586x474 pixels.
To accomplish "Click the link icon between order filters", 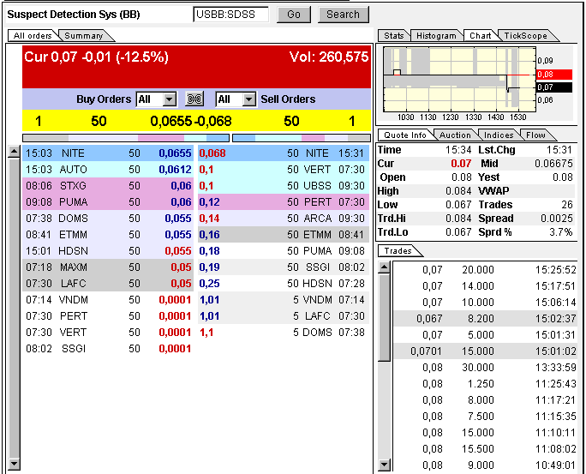I will pyautogui.click(x=195, y=99).
